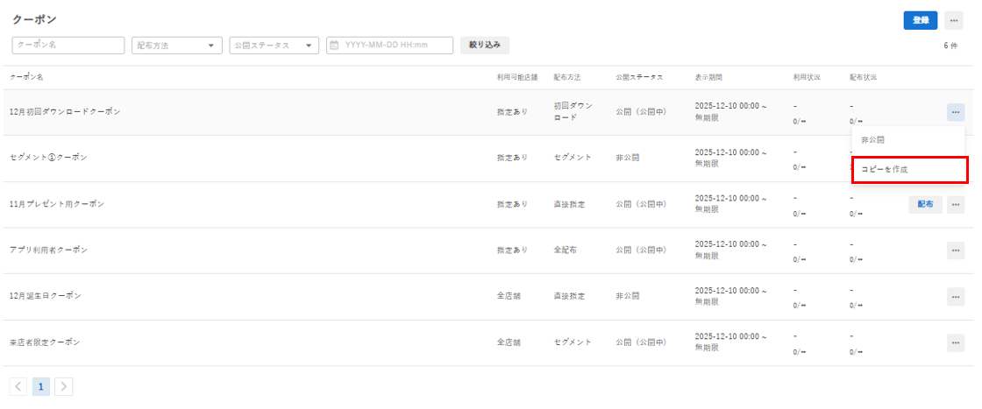
Task: Go to next page arrow
Action: point(64,386)
